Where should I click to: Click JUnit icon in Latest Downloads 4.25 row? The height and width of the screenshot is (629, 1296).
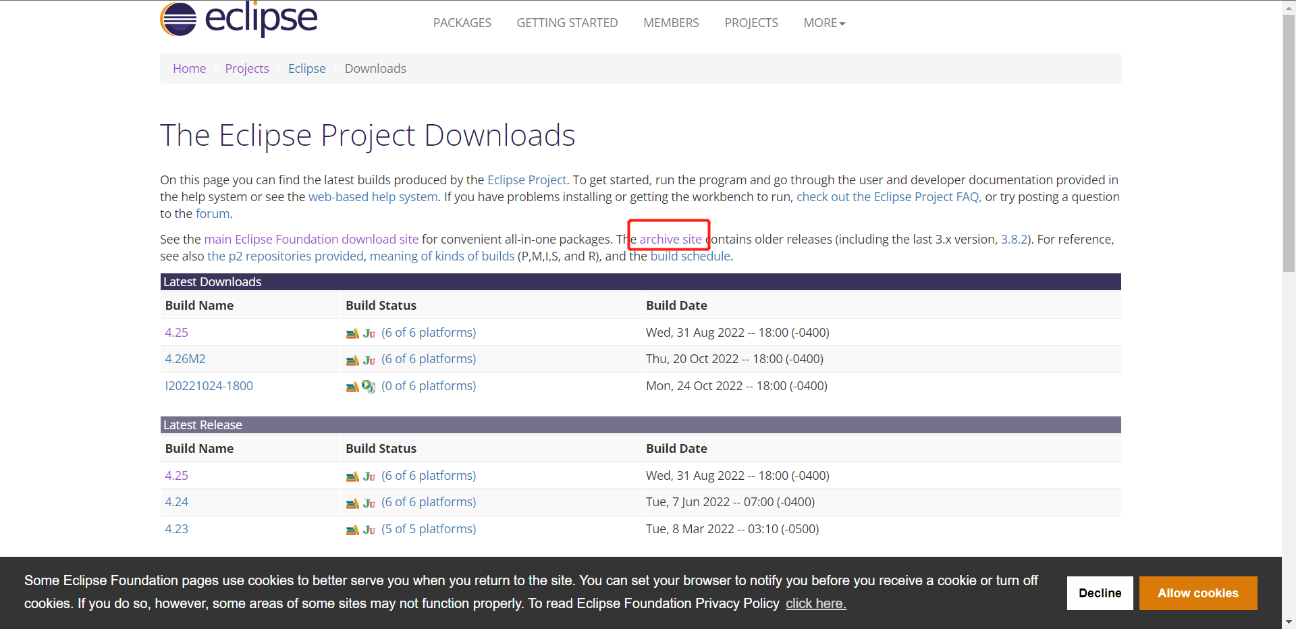pyautogui.click(x=369, y=333)
